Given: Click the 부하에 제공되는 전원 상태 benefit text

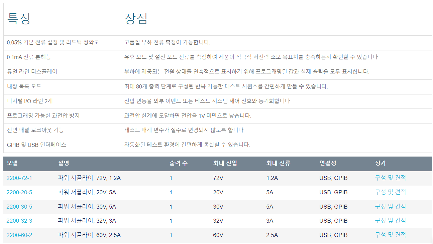Looking at the screenshot, I should pos(247,72).
